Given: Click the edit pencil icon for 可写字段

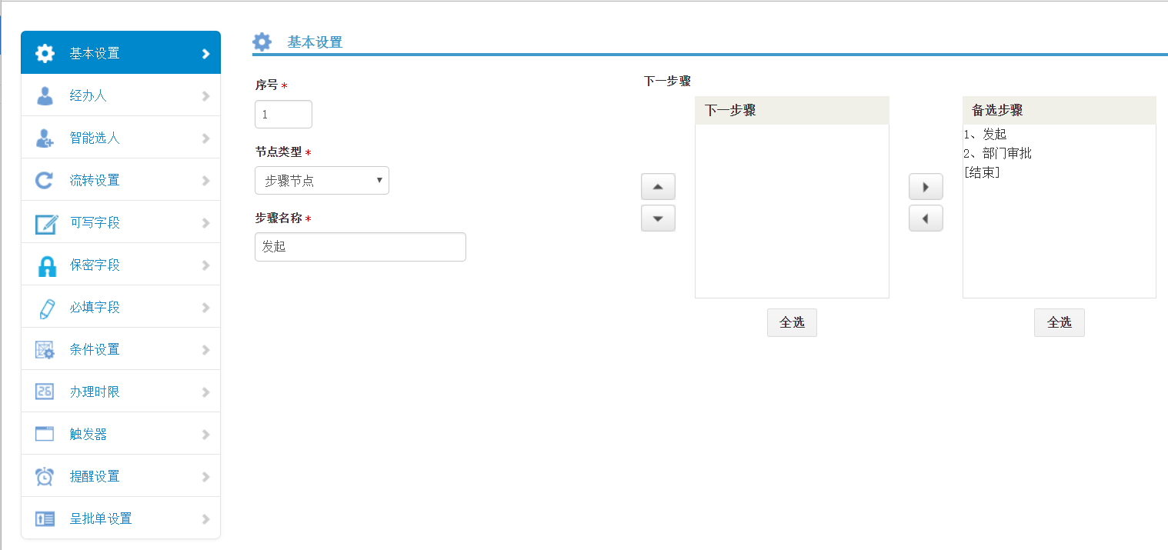Looking at the screenshot, I should (x=46, y=223).
